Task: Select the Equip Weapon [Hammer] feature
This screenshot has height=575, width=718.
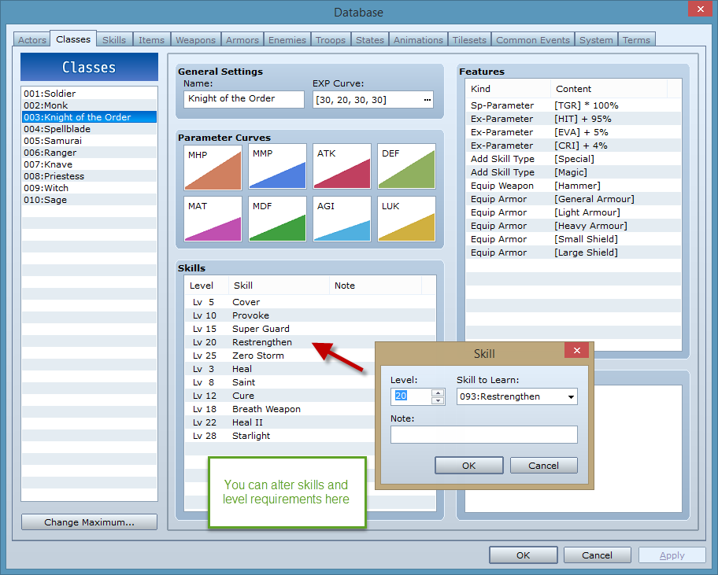Action: tap(573, 186)
